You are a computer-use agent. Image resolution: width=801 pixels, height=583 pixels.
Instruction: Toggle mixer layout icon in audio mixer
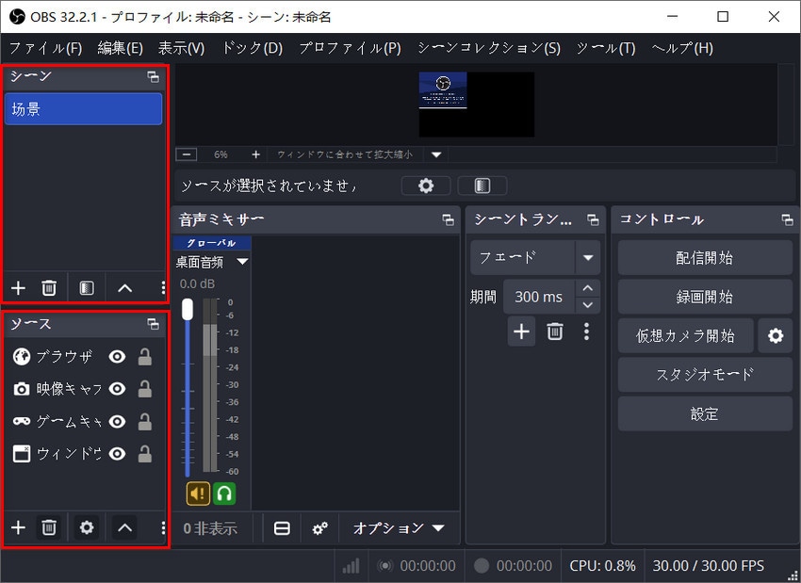(x=282, y=527)
